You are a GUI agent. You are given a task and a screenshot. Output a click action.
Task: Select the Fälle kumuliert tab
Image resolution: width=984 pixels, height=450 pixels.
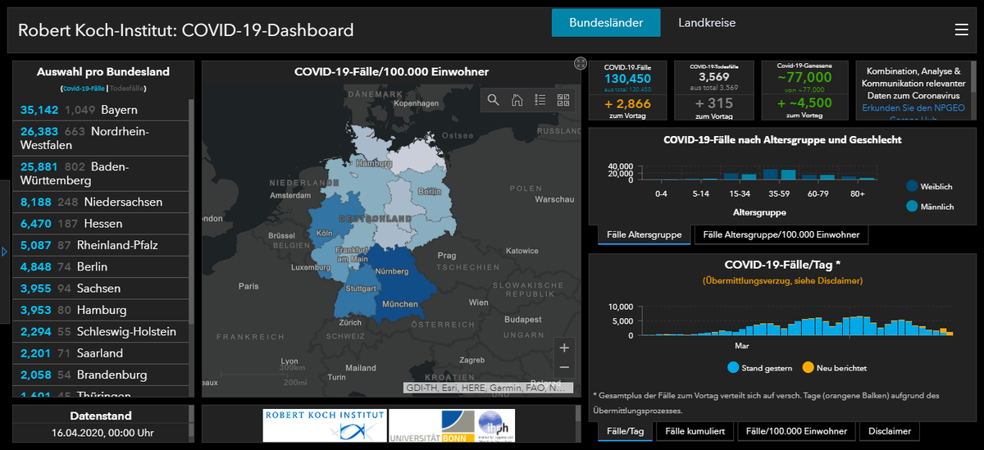[694, 431]
